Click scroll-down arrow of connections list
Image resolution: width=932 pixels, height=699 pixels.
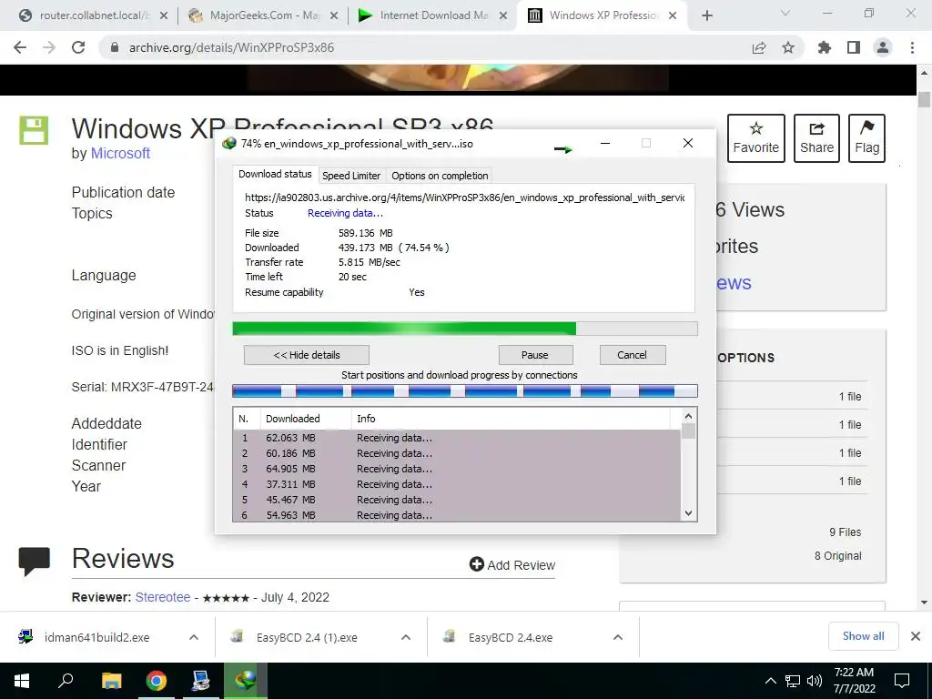click(x=688, y=513)
